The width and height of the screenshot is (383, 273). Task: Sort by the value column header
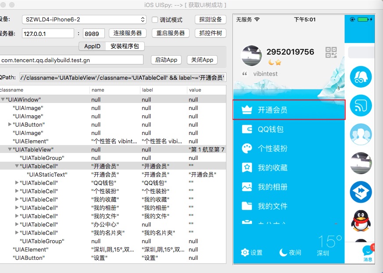click(x=206, y=90)
